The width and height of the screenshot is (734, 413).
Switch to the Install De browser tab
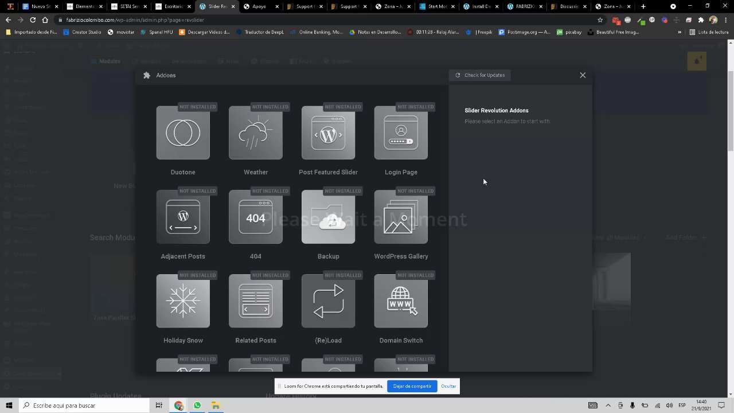coord(481,6)
